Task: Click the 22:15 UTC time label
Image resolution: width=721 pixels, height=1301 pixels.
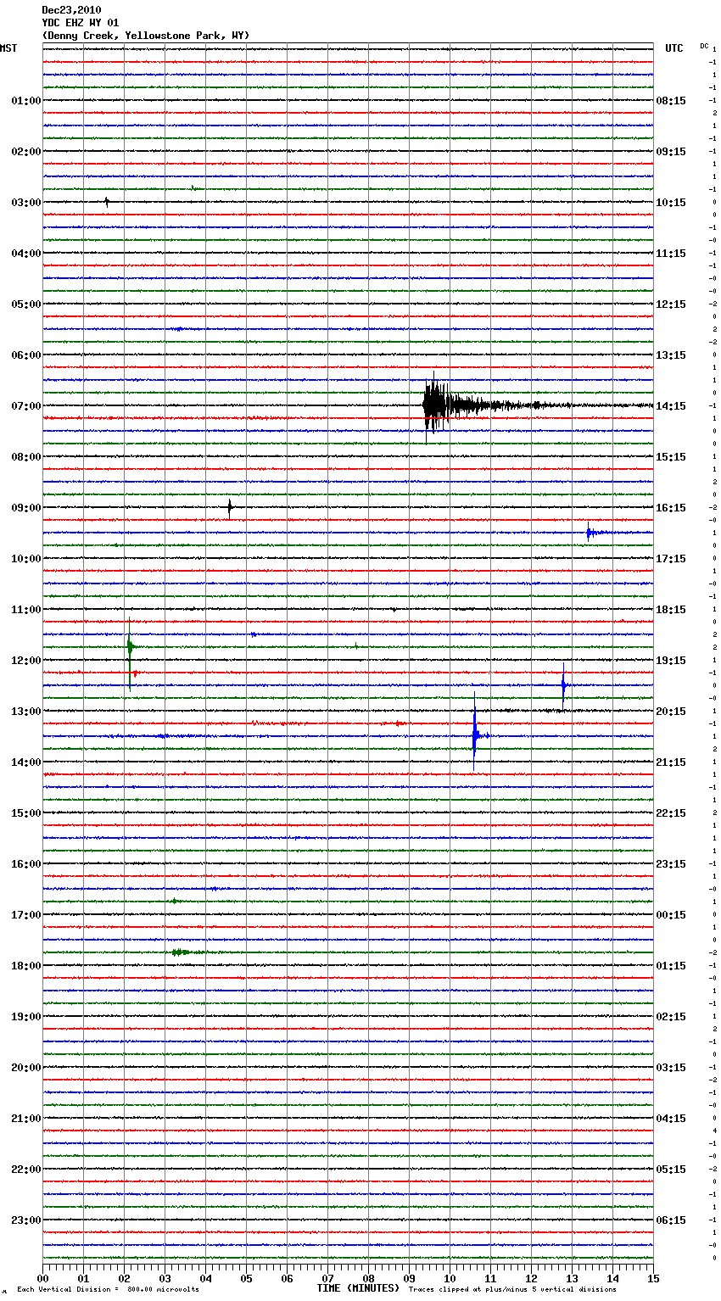Action: coord(671,813)
